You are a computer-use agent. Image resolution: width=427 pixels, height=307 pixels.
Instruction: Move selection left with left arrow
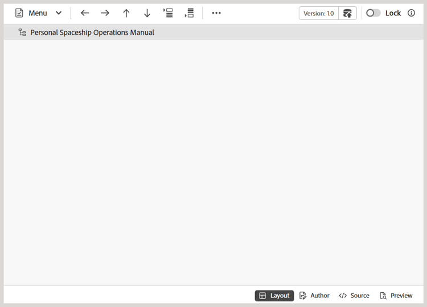[x=85, y=13]
